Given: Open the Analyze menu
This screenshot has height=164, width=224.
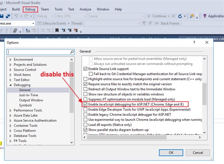Looking at the screenshot, I should [85, 9].
